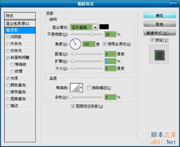Click the 等高线 contour thumbnail
Screen dimensions: 180x147
point(75,88)
